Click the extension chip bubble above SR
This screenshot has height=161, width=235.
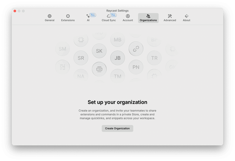point(81,39)
